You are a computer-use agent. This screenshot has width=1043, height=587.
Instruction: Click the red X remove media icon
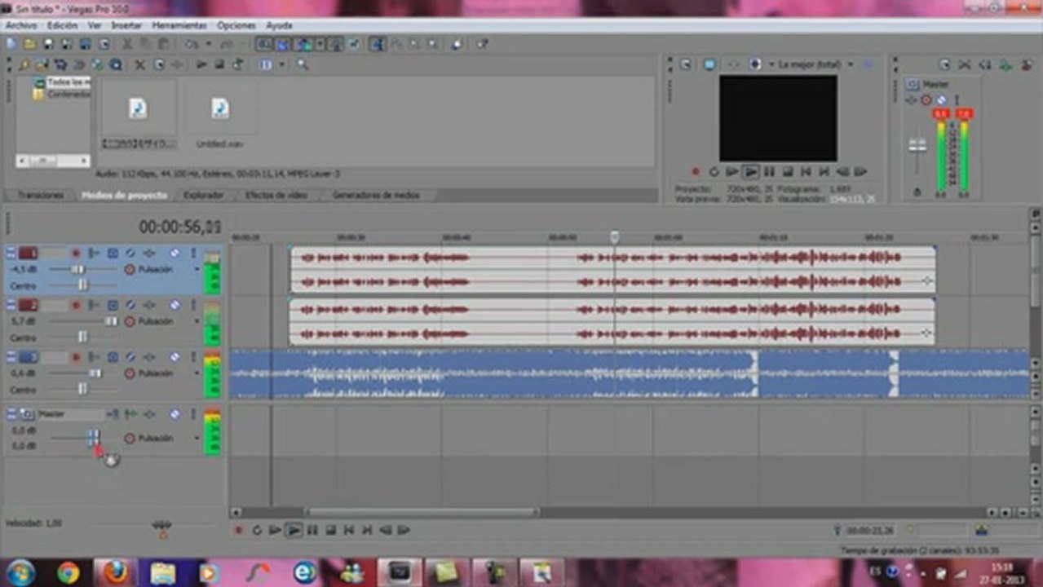pyautogui.click(x=139, y=64)
